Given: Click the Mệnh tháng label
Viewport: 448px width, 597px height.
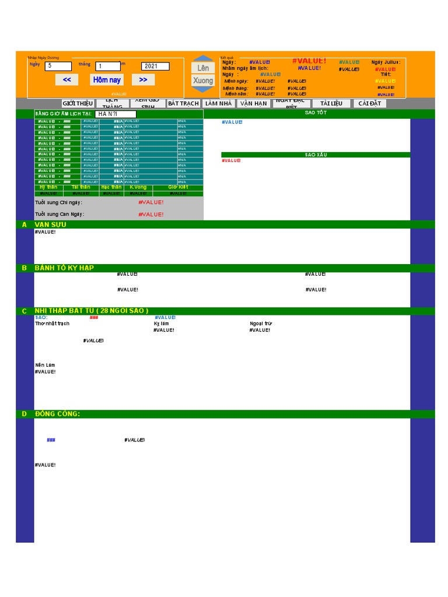Looking at the screenshot, I should (236, 89).
